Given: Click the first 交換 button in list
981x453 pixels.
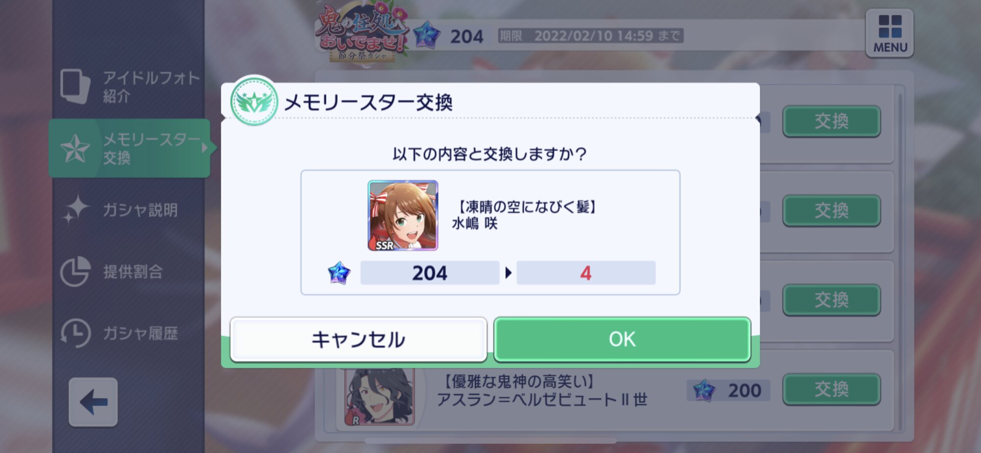Looking at the screenshot, I should 831,121.
